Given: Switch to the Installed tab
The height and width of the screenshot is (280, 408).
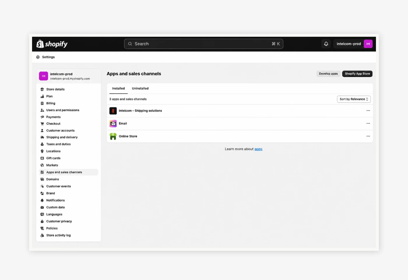Looking at the screenshot, I should [118, 88].
